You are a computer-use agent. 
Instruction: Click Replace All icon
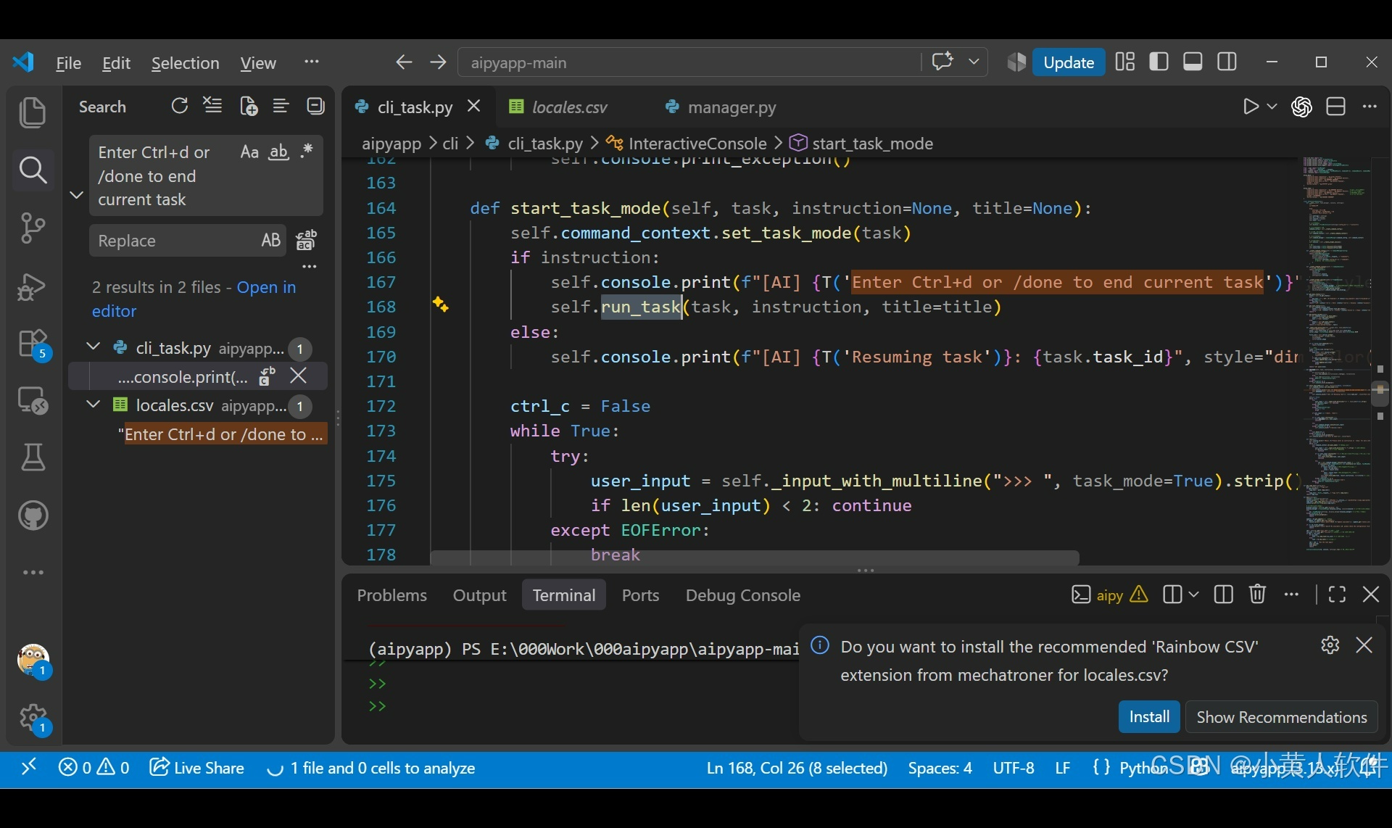(x=307, y=240)
